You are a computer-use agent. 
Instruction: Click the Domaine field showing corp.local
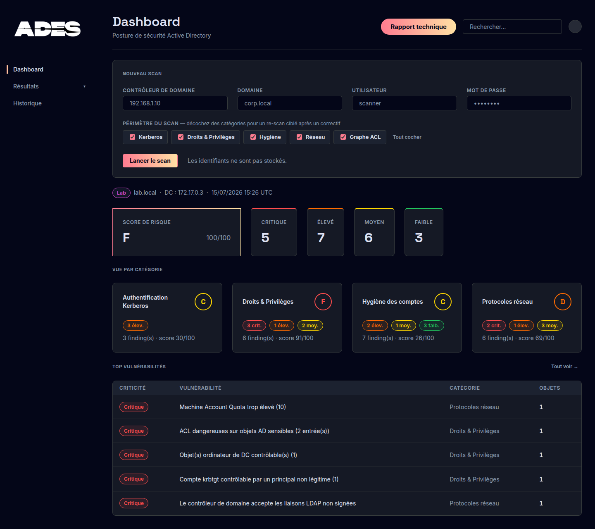click(290, 103)
